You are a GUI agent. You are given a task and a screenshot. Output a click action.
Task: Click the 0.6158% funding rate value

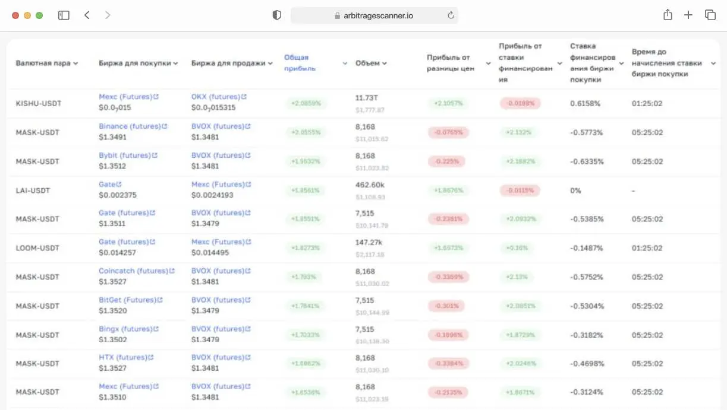(585, 104)
